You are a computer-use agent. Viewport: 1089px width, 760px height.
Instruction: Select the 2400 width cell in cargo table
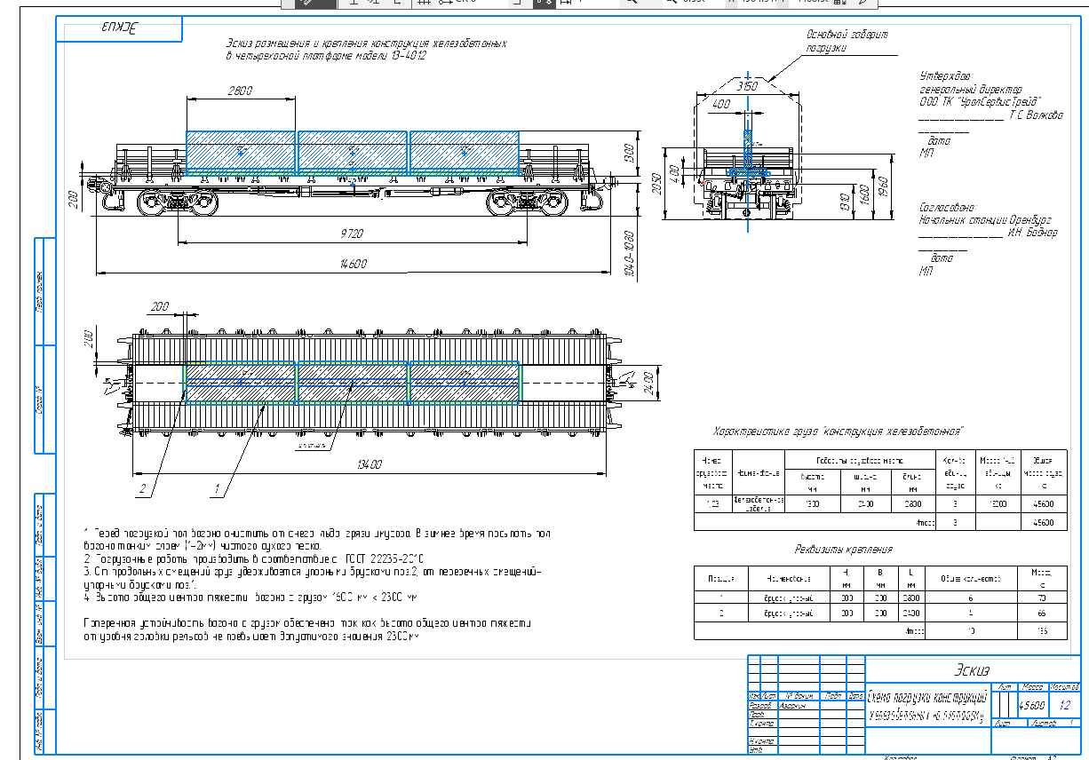tap(867, 503)
